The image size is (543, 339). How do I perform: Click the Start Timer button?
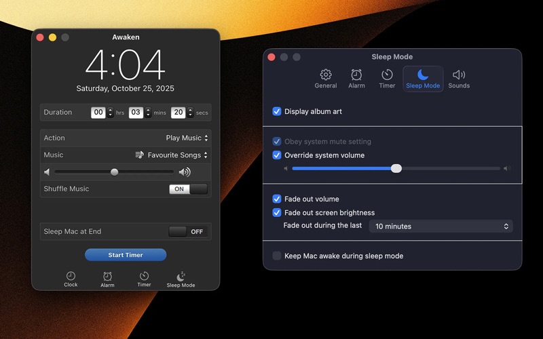[x=126, y=255]
